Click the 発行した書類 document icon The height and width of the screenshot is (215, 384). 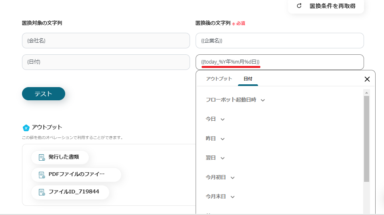[x=42, y=157]
